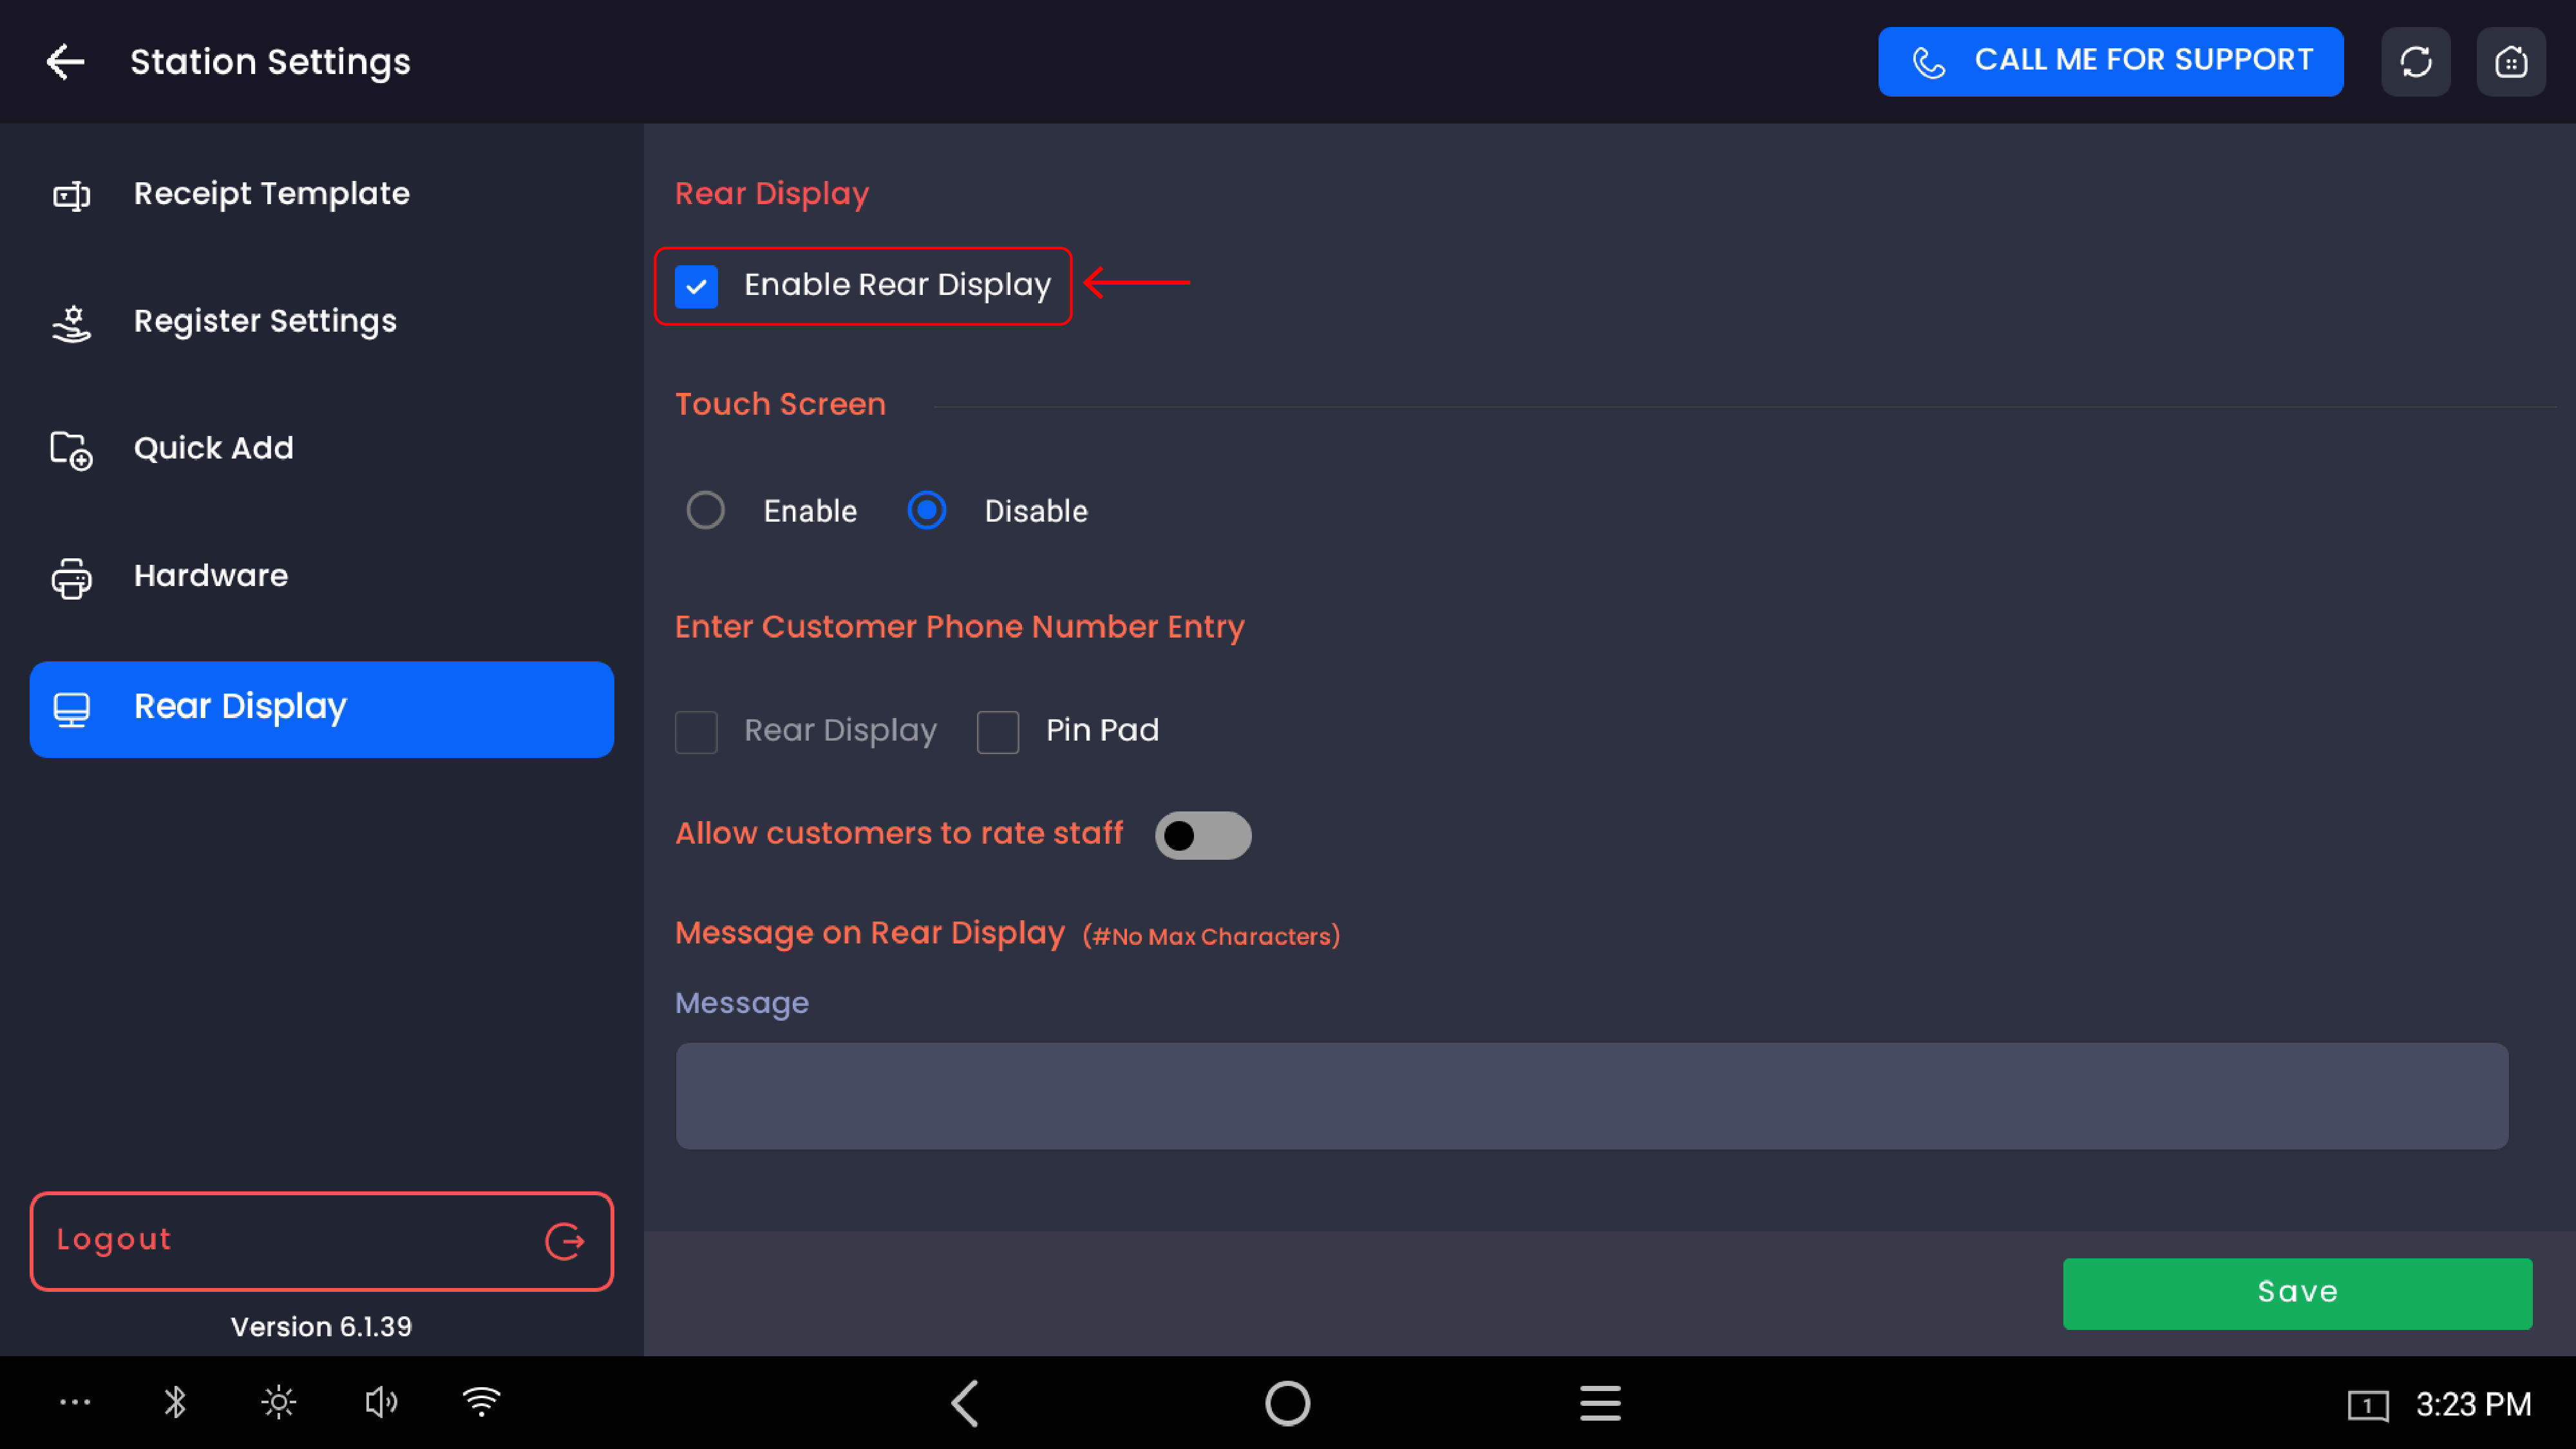Open the three-dots system tray menu
Image resolution: width=2576 pixels, height=1449 pixels.
tap(75, 1402)
